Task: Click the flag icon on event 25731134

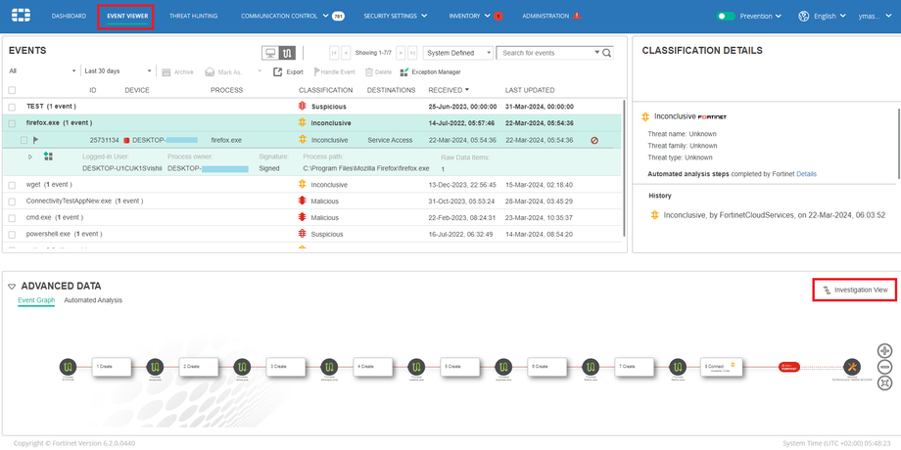Action: 36,140
